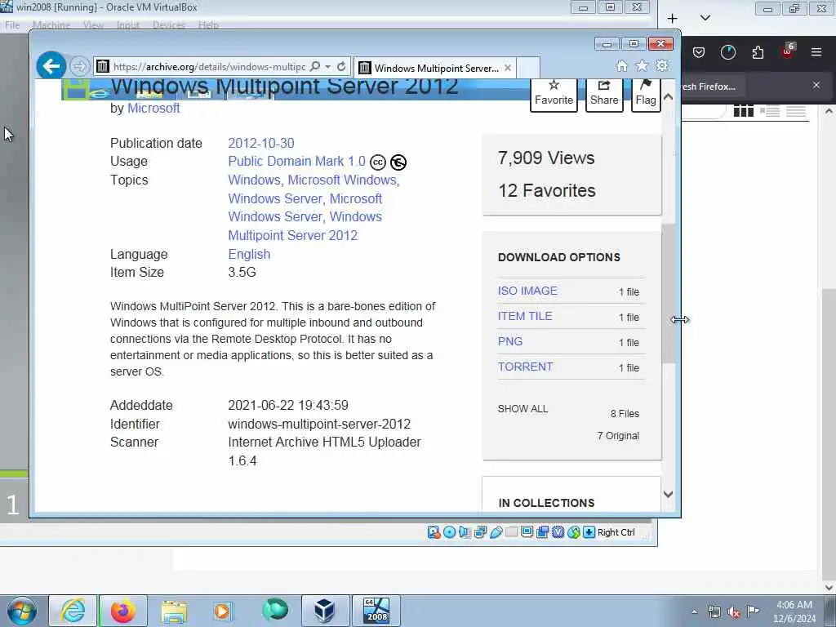The height and width of the screenshot is (627, 836).
Task: Go back using the IE back arrow
Action: [x=51, y=66]
